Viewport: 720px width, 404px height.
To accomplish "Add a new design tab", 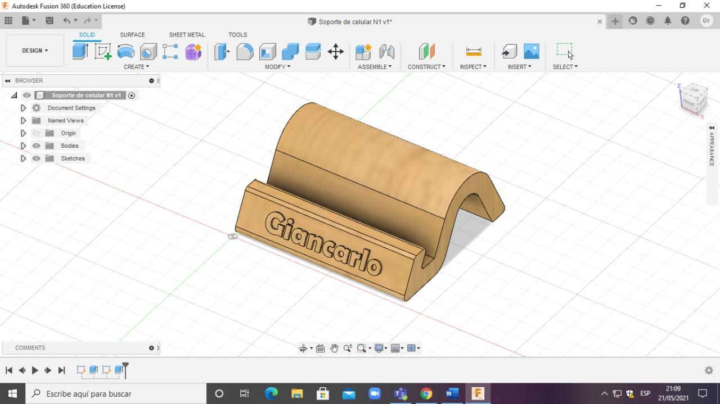I will point(615,21).
